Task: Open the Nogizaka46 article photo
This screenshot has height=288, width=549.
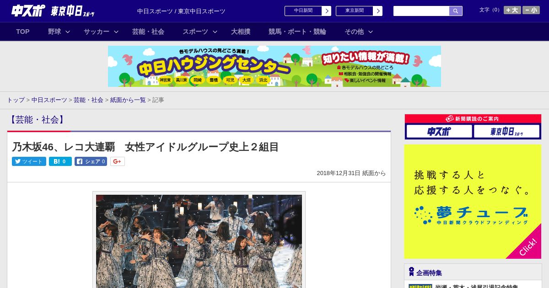Action: click(199, 241)
